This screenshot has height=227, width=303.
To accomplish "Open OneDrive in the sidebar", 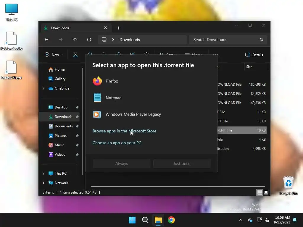I will click(x=62, y=88).
